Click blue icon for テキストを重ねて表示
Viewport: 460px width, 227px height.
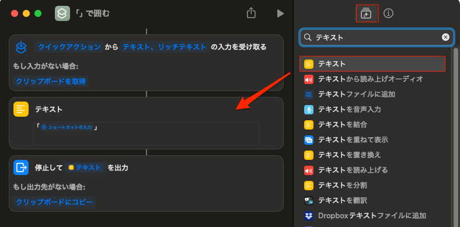pos(309,140)
